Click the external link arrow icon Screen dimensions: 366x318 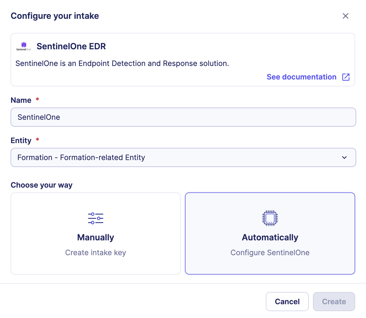[346, 77]
